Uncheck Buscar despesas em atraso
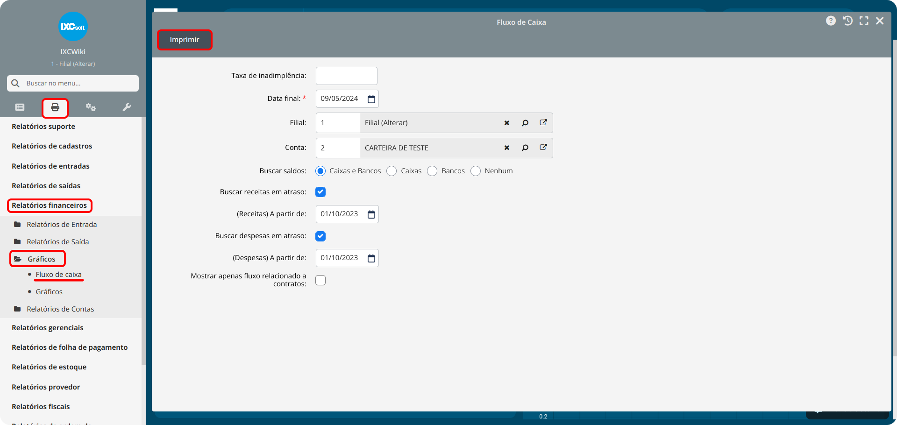 click(320, 236)
